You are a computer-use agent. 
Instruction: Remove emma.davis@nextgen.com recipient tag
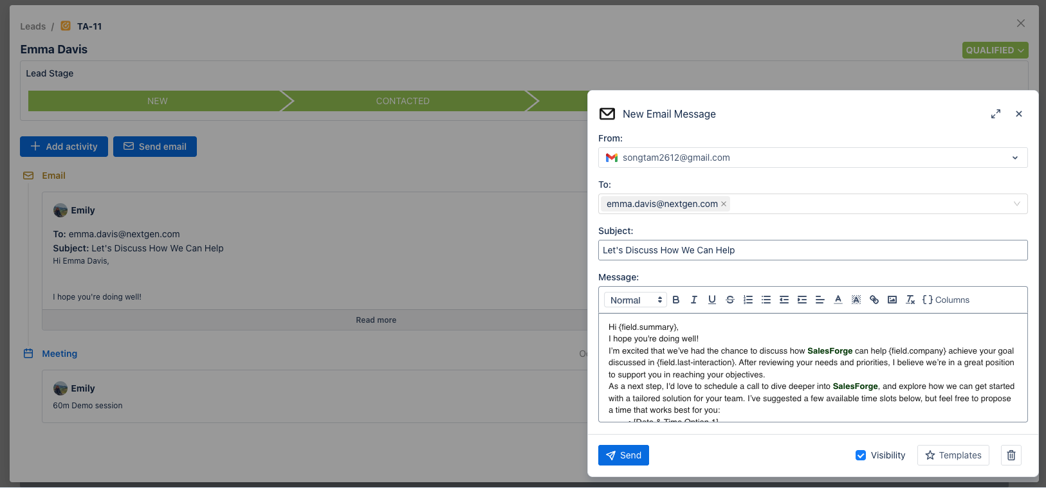724,204
